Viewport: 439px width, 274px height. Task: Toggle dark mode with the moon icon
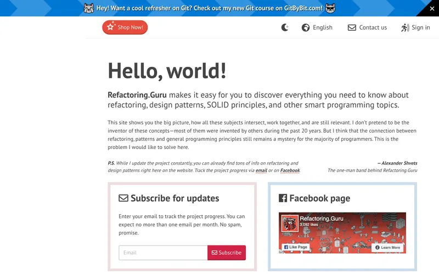pyautogui.click(x=285, y=27)
